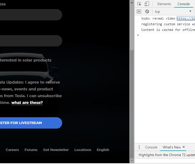Image resolution: width=195 pixels, height=164 pixels.
Task: Choose the English language footer link
Action: tap(103, 150)
